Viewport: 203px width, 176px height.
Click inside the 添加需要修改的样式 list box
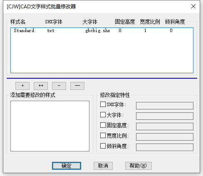pos(50,126)
